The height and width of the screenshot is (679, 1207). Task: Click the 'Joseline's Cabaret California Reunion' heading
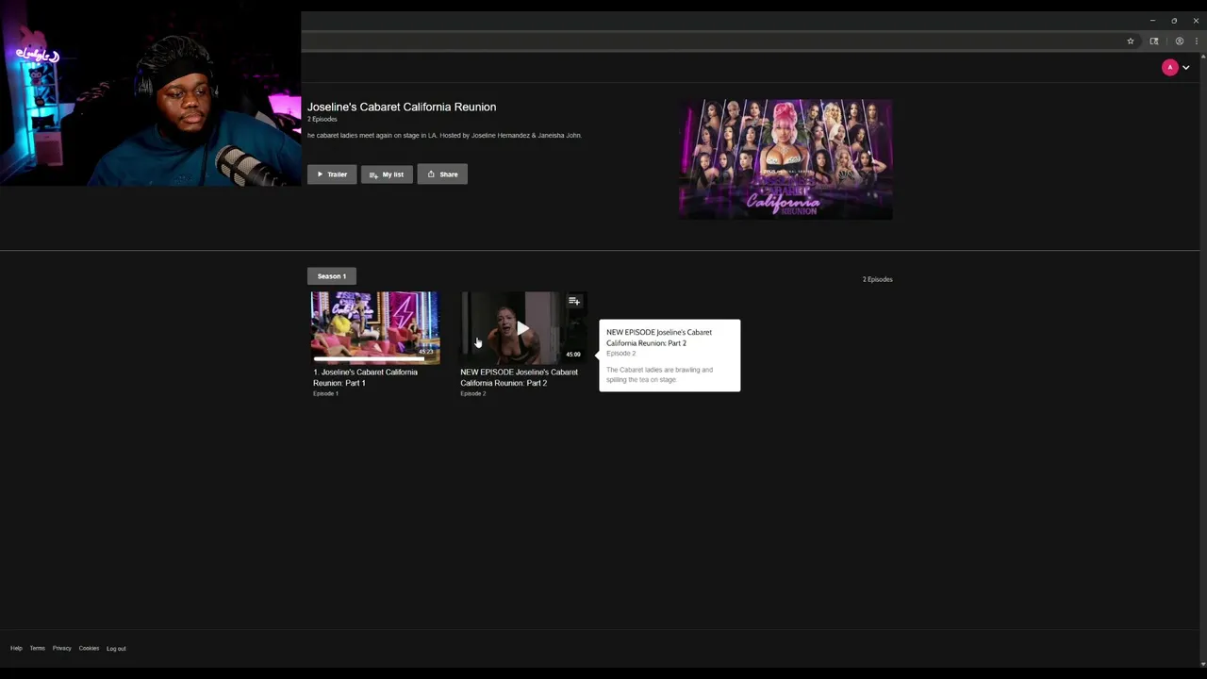point(402,107)
